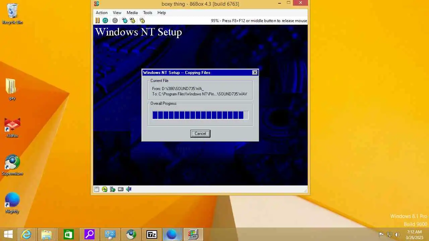
Task: Select the 'gay' folder on desktop
Action: [12, 89]
